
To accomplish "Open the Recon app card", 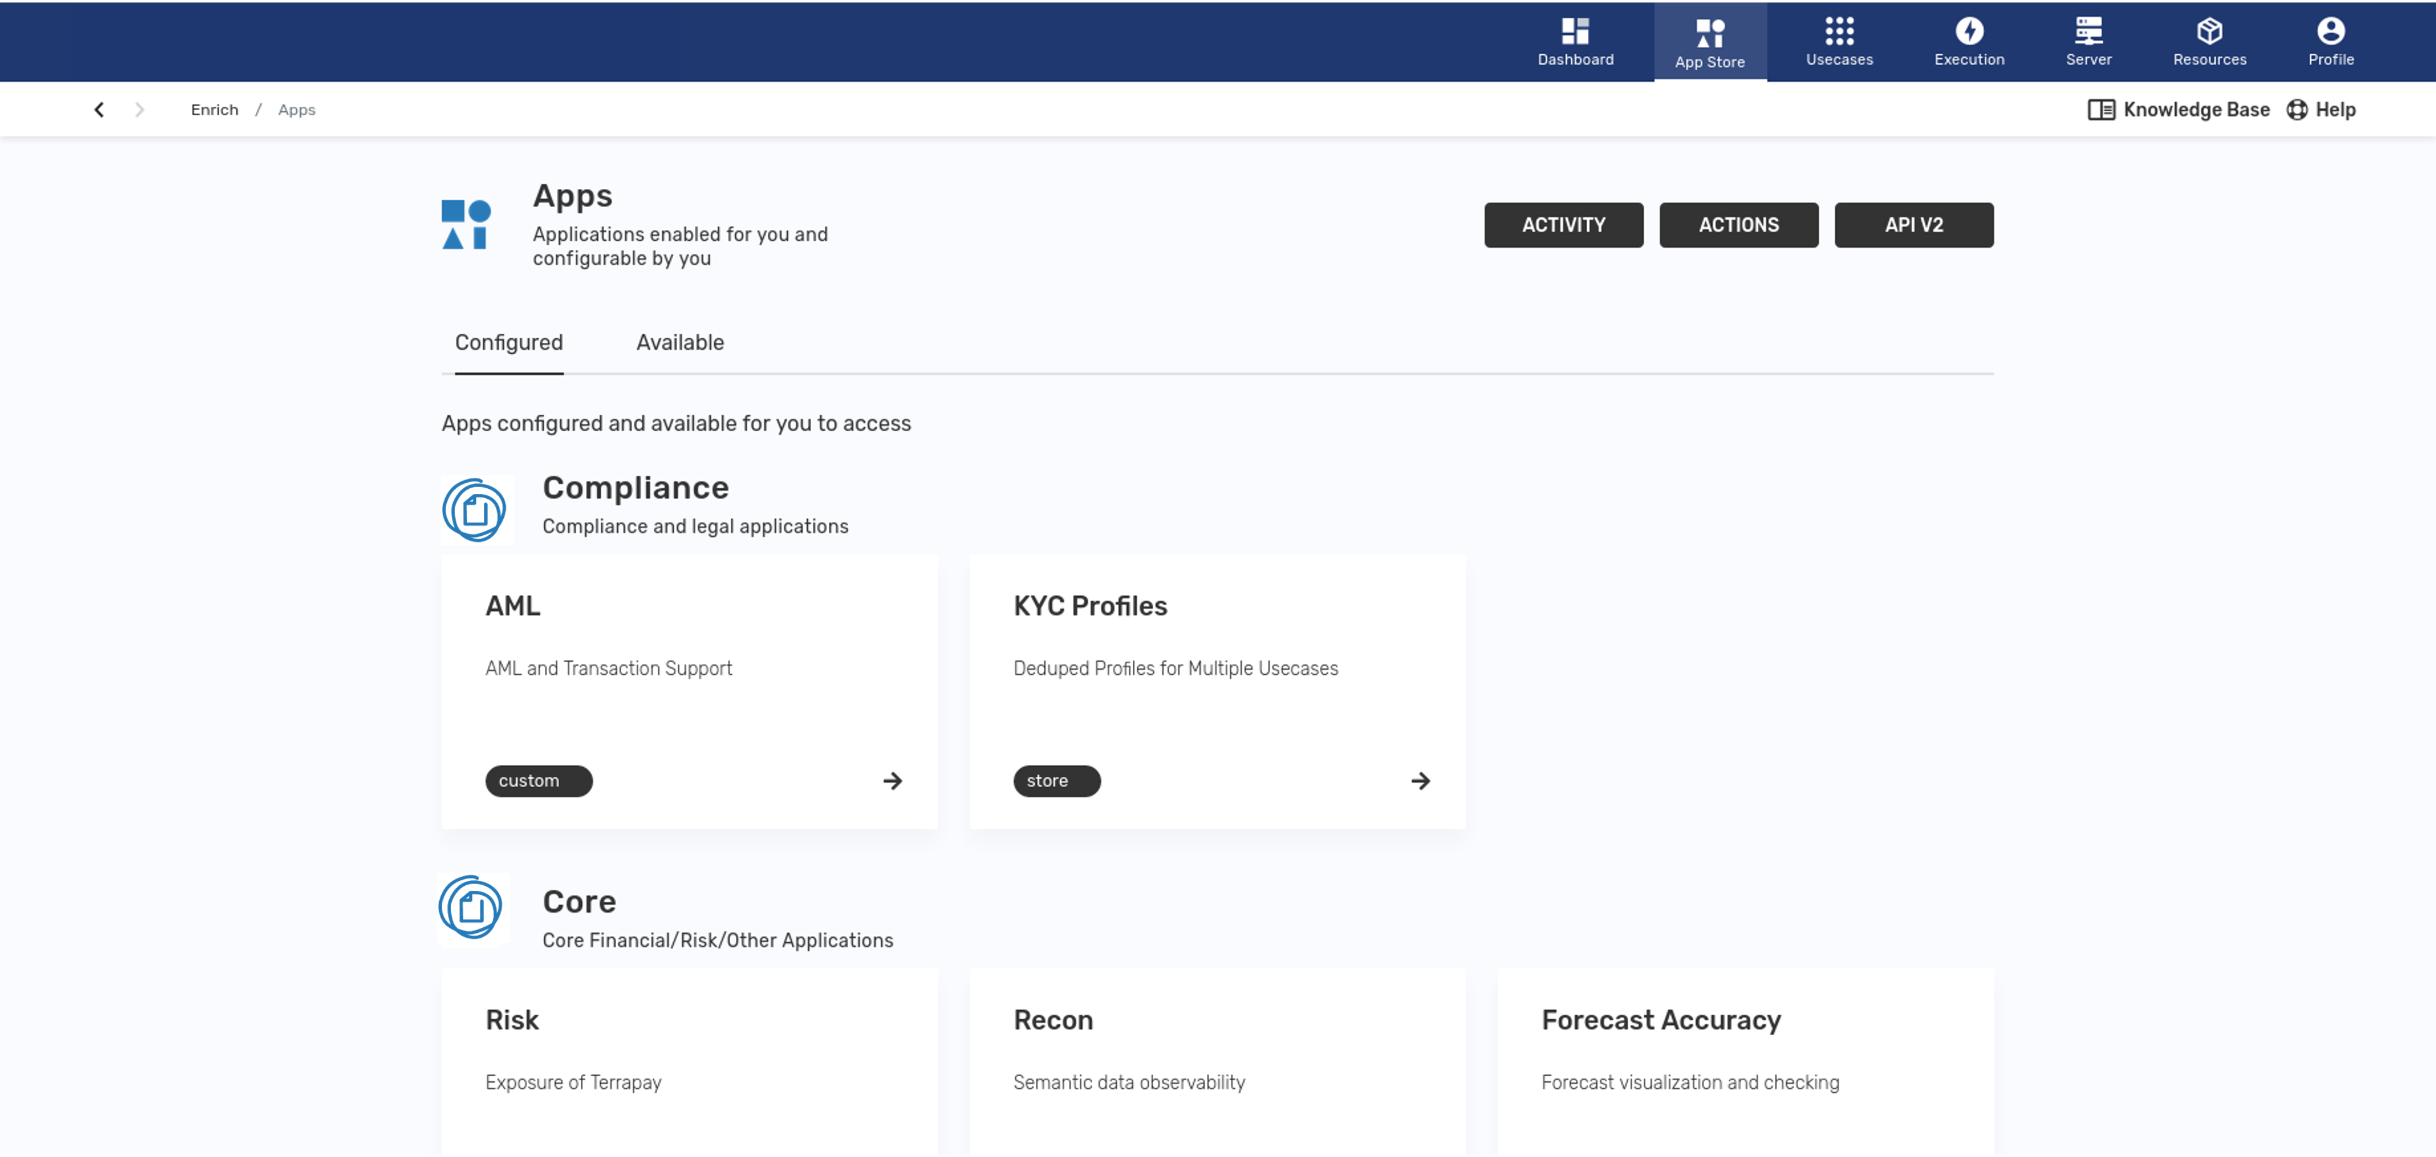I will click(1216, 1049).
